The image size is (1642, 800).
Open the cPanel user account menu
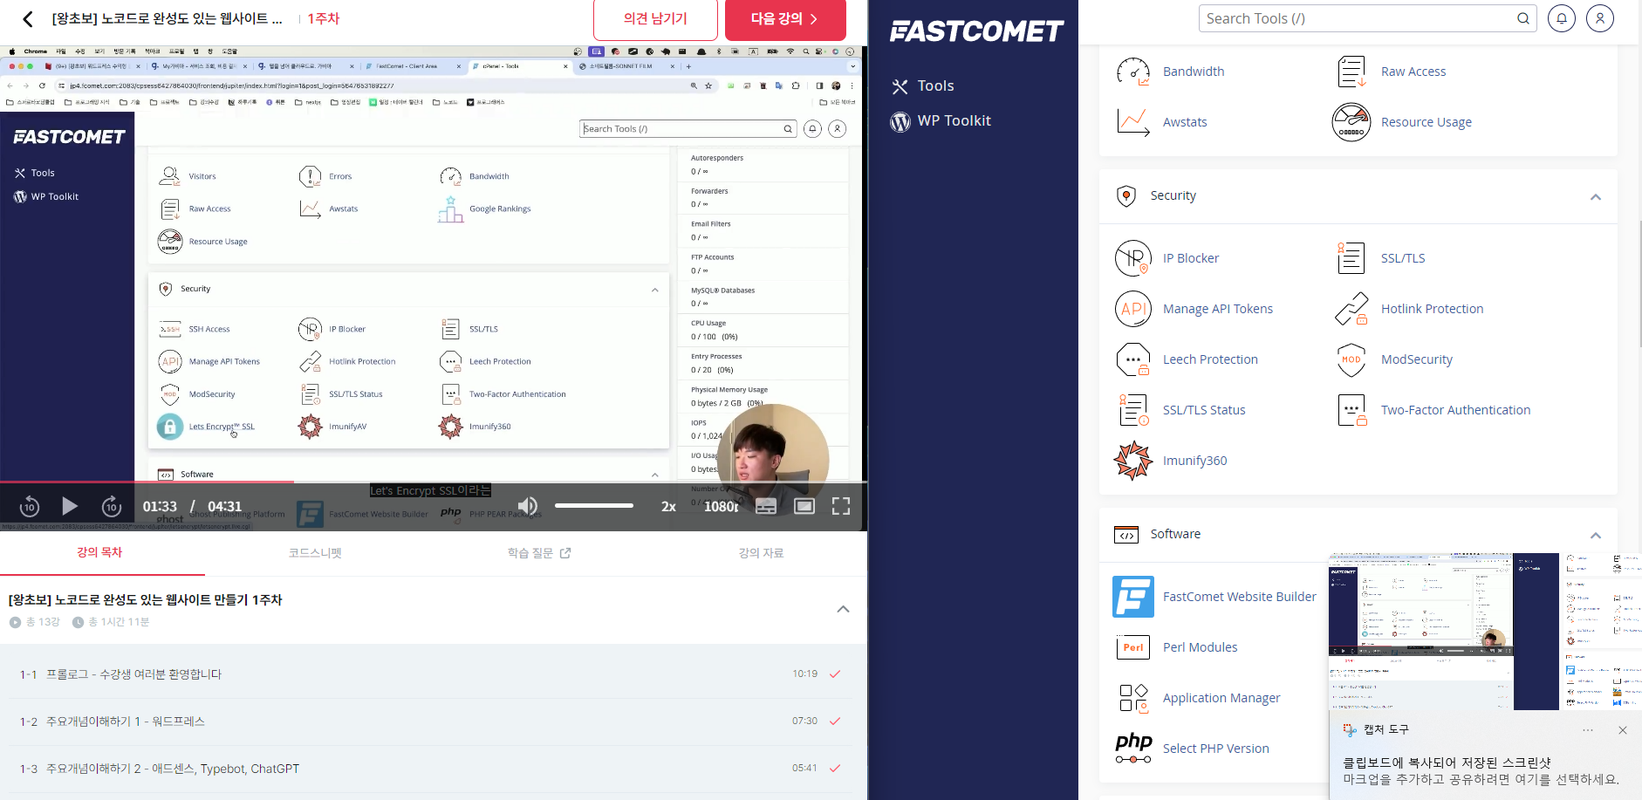[x=1600, y=18]
